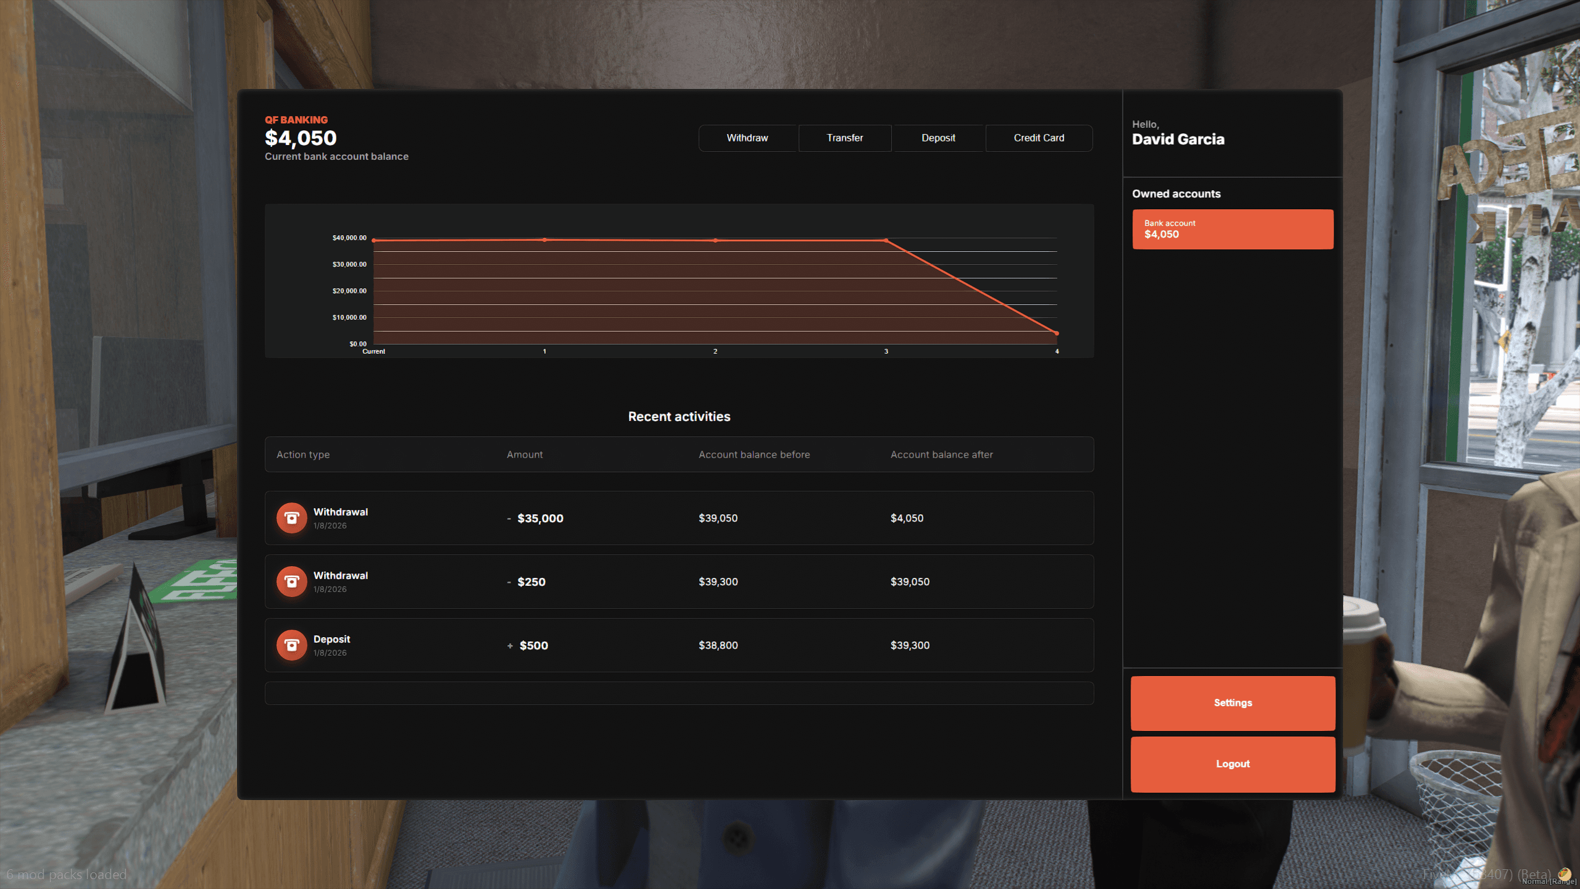
Task: Click the '$38,800' balance before value
Action: click(718, 645)
